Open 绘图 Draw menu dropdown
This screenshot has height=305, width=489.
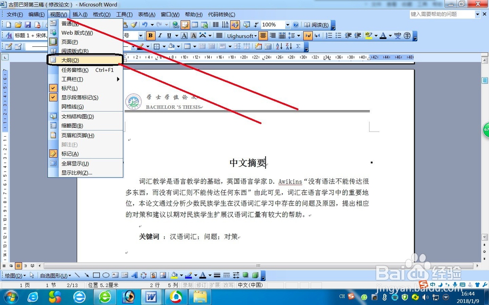[16, 275]
